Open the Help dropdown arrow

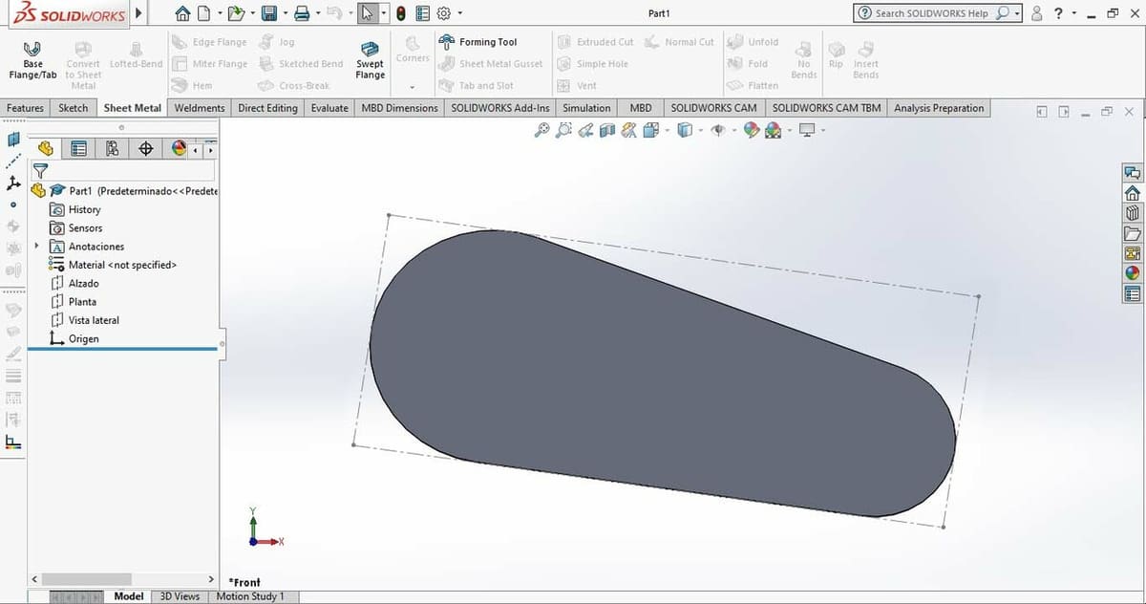(1074, 13)
